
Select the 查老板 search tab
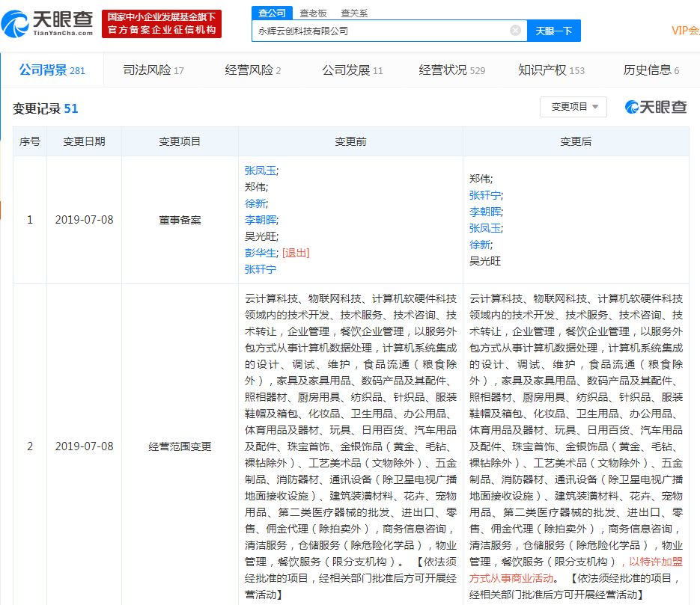tap(313, 13)
